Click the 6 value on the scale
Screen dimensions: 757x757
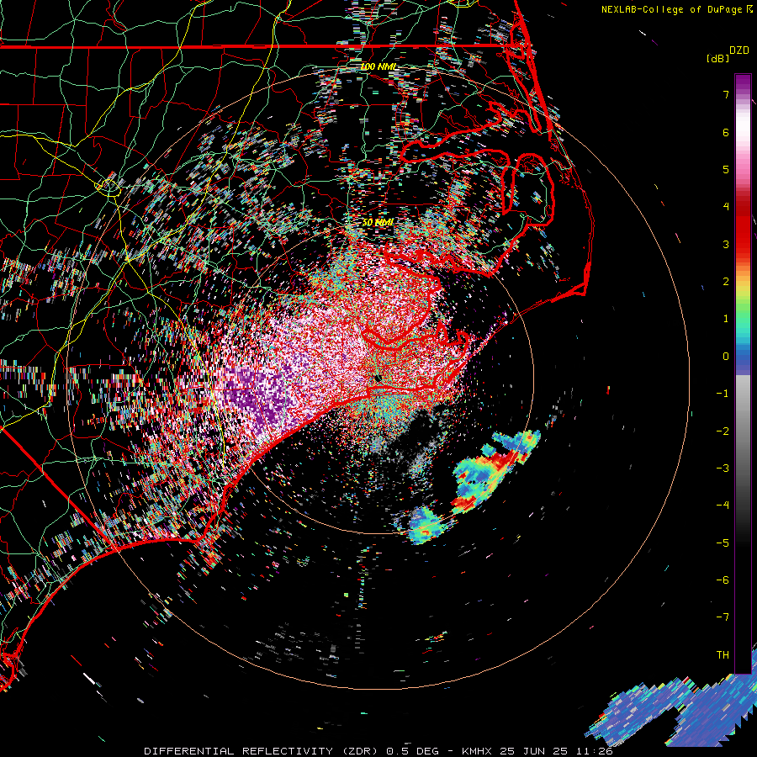click(726, 132)
